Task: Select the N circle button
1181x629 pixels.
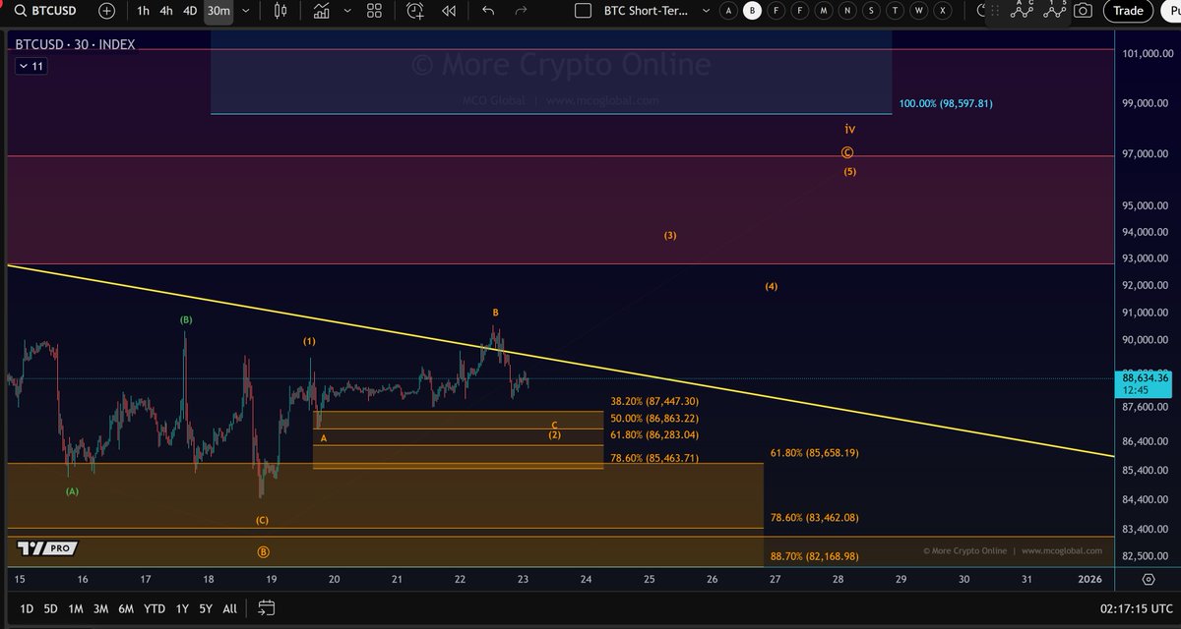Action: click(846, 11)
